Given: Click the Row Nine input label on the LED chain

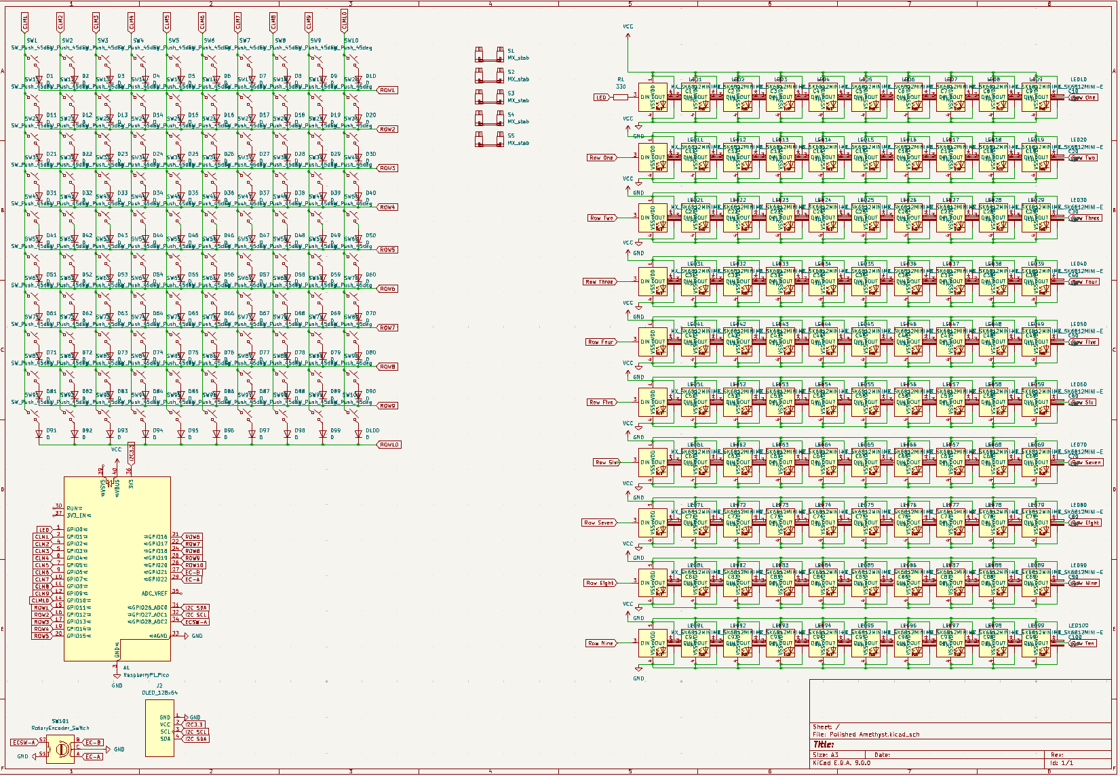Looking at the screenshot, I should click(x=600, y=643).
